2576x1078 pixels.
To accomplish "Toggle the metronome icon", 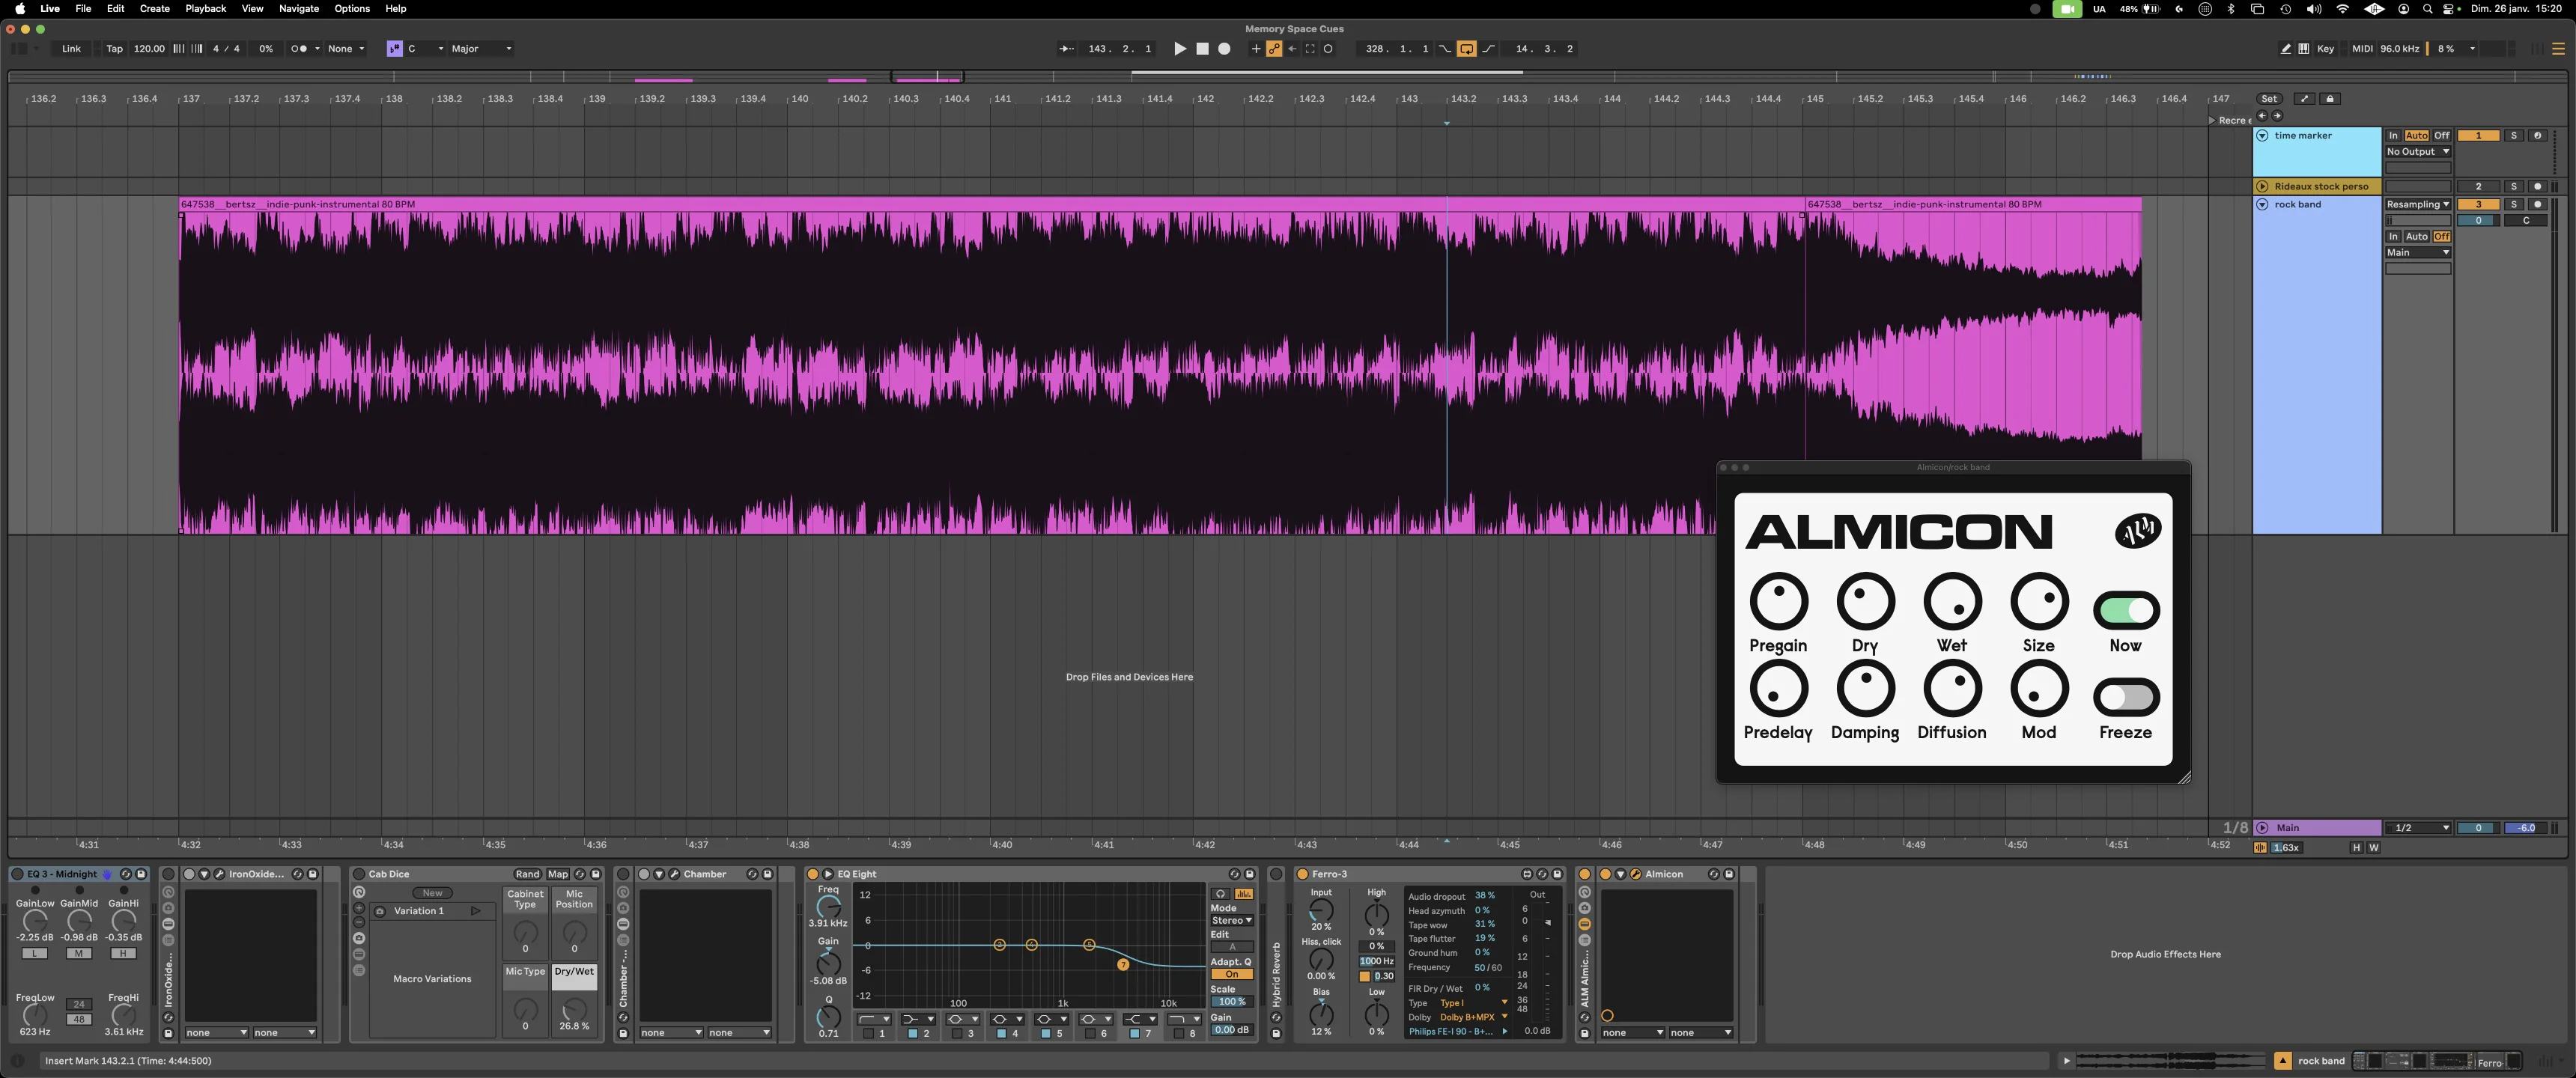I will coord(299,49).
